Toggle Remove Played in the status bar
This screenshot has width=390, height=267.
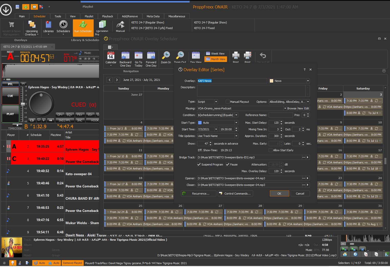coord(72,263)
